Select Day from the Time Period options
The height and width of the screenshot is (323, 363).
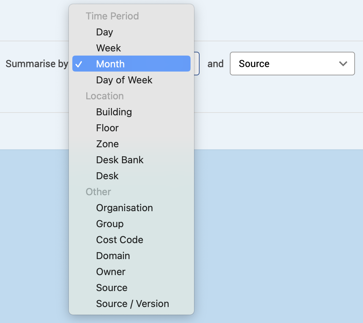[105, 32]
